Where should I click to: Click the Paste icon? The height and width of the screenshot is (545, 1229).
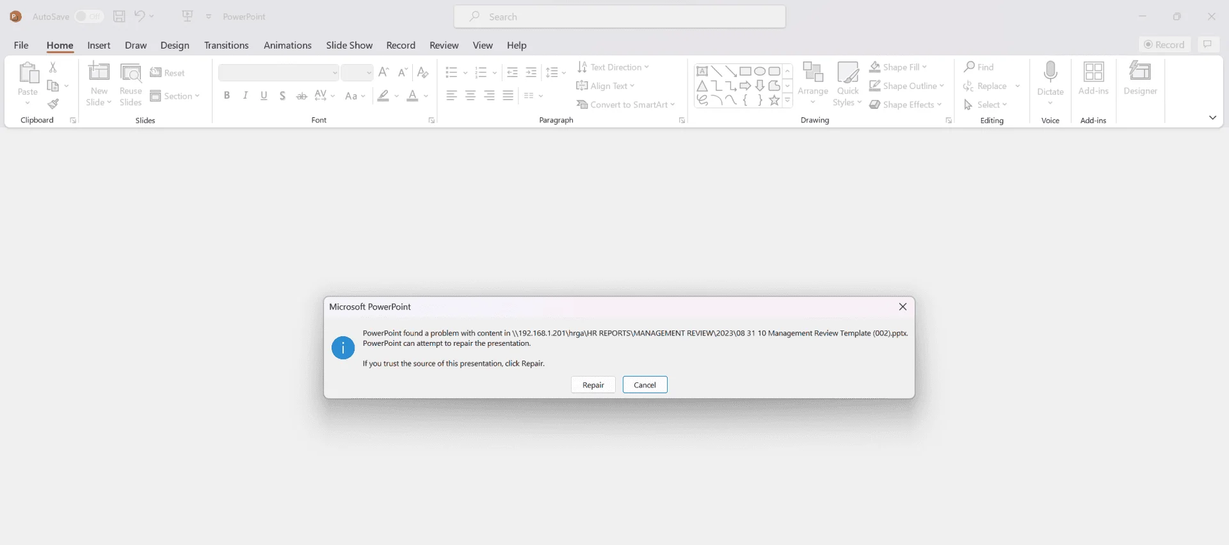pyautogui.click(x=28, y=72)
